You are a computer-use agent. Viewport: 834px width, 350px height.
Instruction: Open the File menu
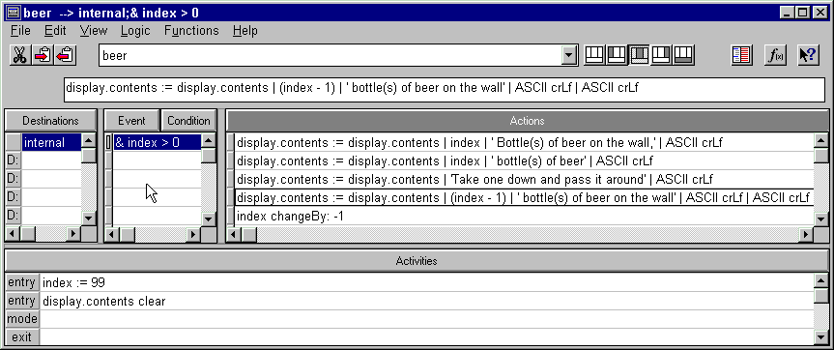tap(20, 31)
